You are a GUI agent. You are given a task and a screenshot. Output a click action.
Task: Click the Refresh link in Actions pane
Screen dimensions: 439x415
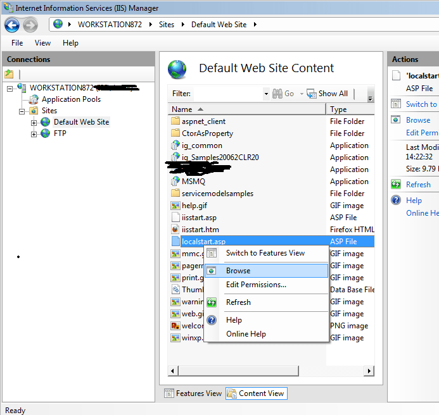pos(418,185)
